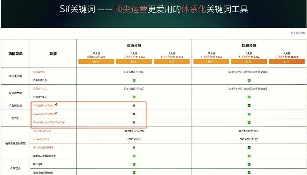Click the 单次最多100个ASIN cell
This screenshot has height=175, width=307.
(x=249, y=131)
